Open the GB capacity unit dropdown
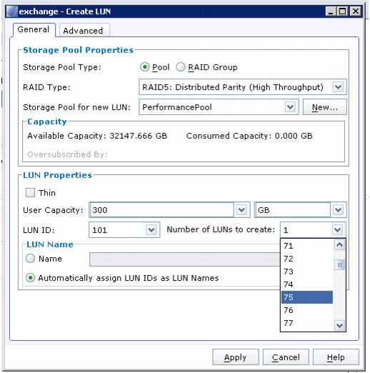The image size is (370, 373). point(338,210)
